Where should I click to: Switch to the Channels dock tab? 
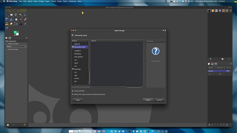point(212,64)
